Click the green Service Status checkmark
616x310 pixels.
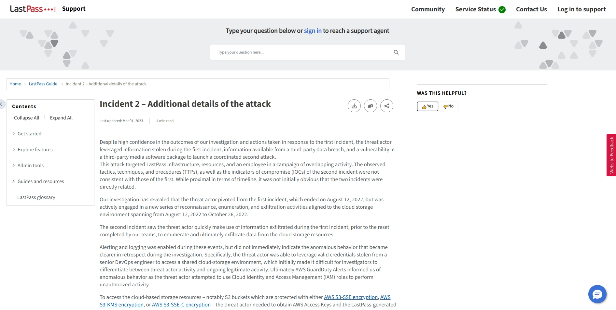coord(502,10)
